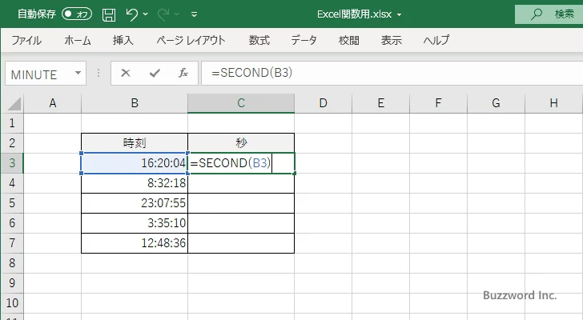Click the Save floppy disk icon

(x=109, y=14)
